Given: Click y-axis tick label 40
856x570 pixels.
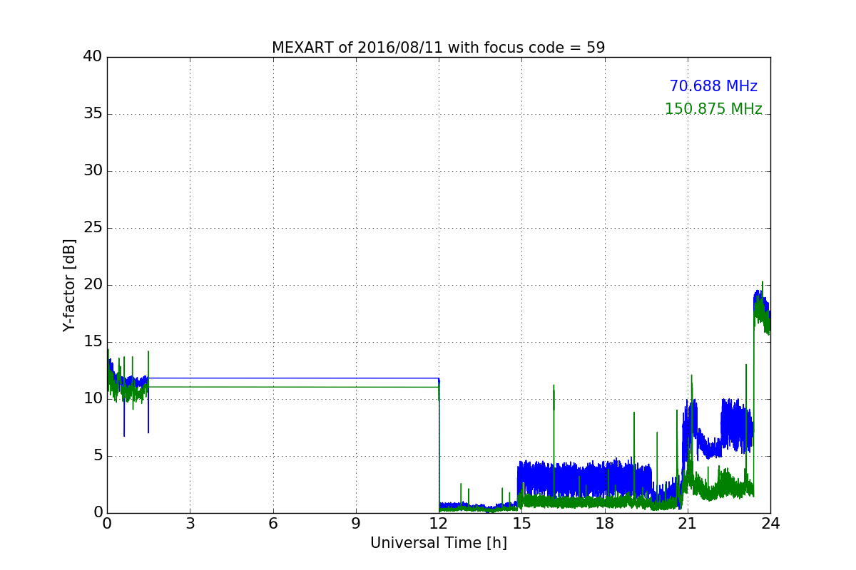Looking at the screenshot, I should click(x=93, y=57).
